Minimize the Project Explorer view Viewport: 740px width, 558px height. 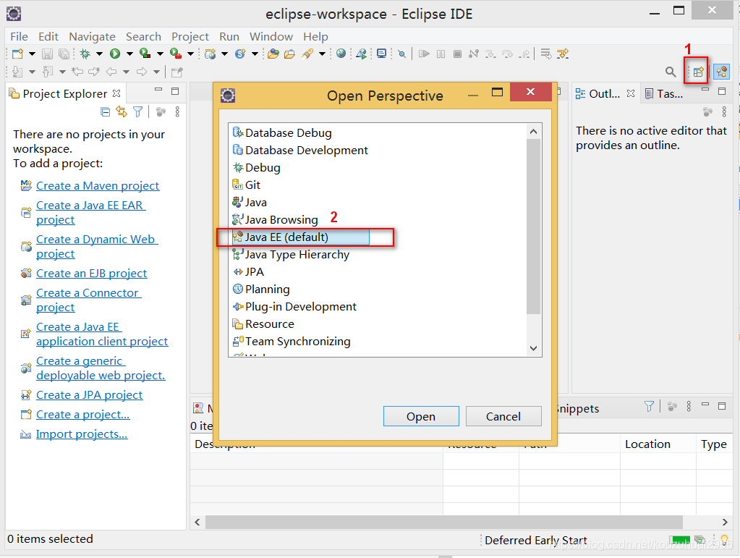pos(158,90)
